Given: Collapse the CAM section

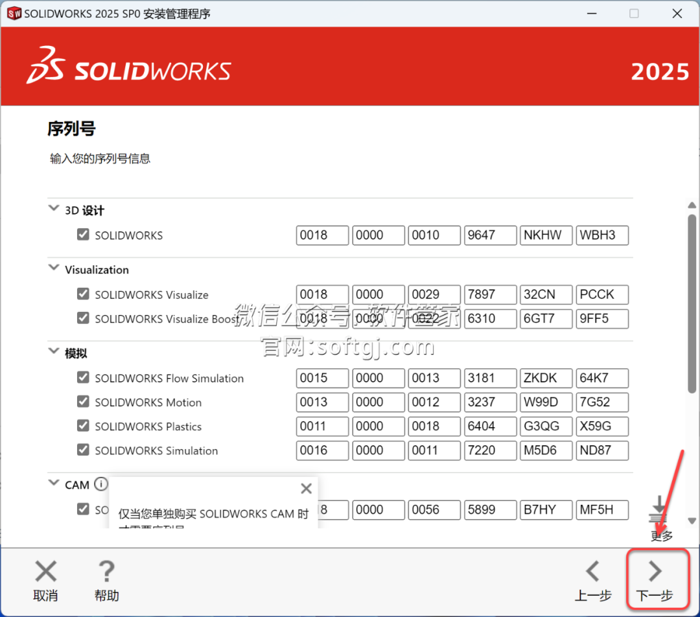Looking at the screenshot, I should point(54,483).
